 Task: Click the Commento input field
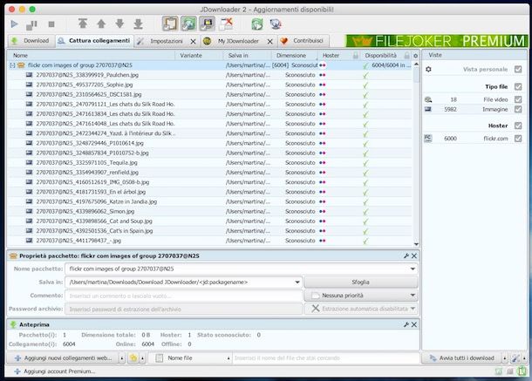pos(183,296)
